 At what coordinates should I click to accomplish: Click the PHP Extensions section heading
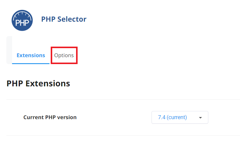coord(38,83)
